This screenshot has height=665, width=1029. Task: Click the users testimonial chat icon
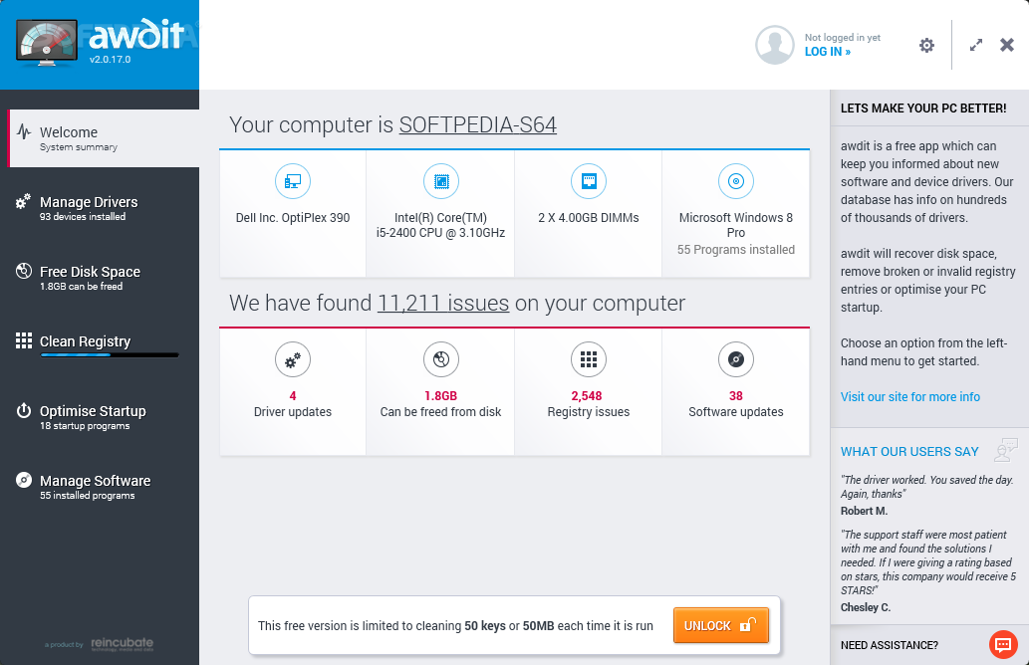click(1006, 450)
